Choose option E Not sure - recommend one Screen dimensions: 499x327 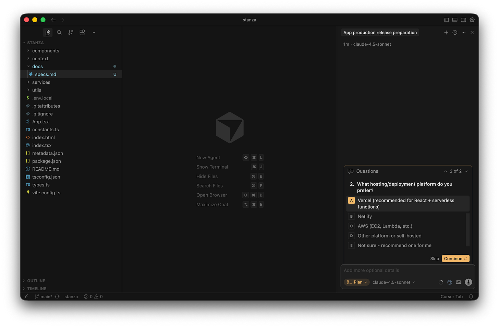pos(394,245)
